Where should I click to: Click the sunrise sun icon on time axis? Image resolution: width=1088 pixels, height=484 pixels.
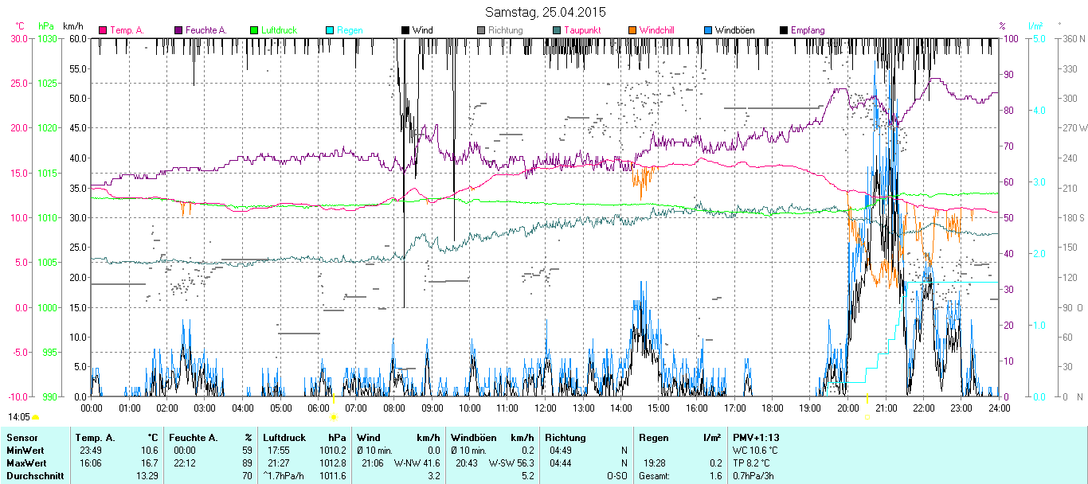click(334, 416)
